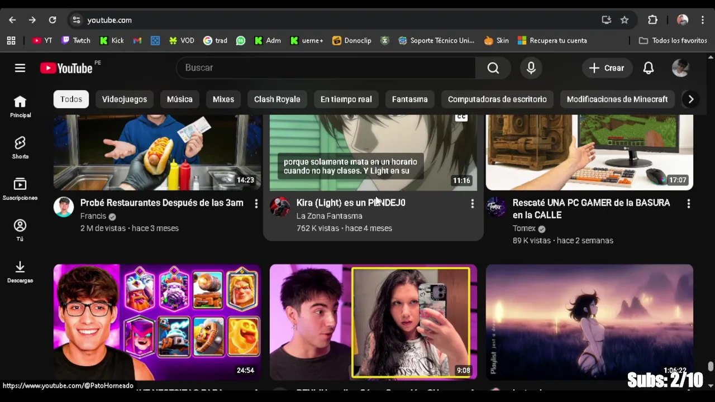715x402 pixels.
Task: Open Probé Restaurantes Después de las 3am title
Action: [162, 203]
